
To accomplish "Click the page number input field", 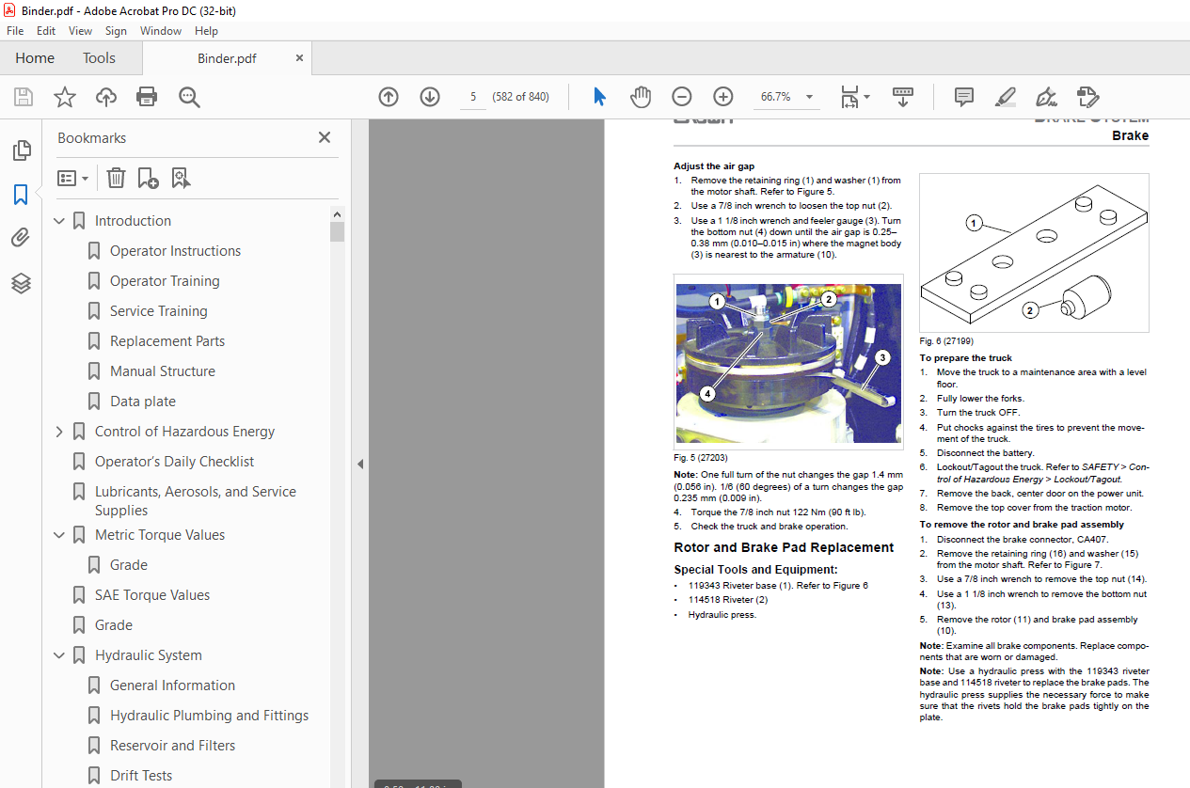I will point(473,97).
